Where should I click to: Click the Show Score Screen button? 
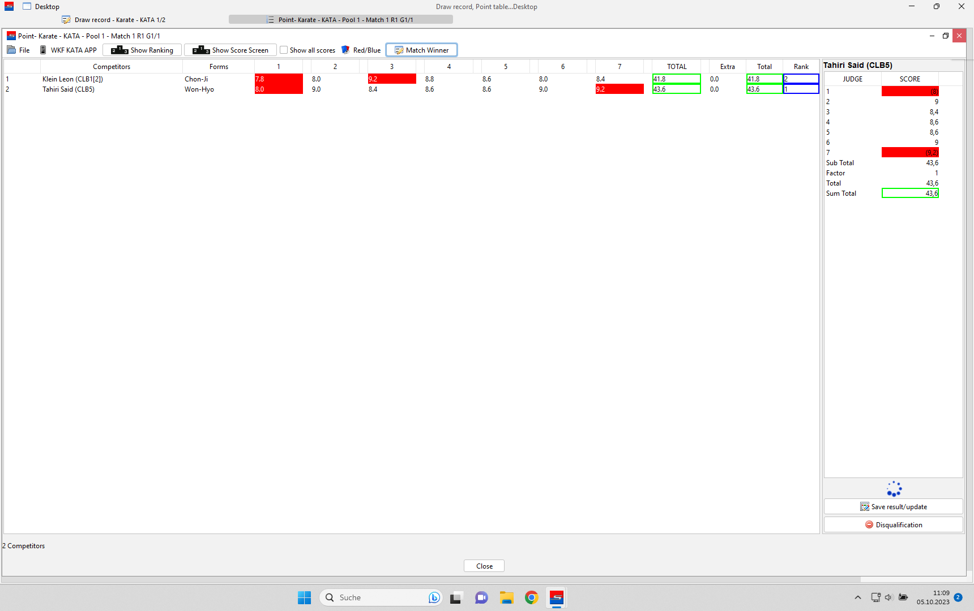tap(230, 50)
